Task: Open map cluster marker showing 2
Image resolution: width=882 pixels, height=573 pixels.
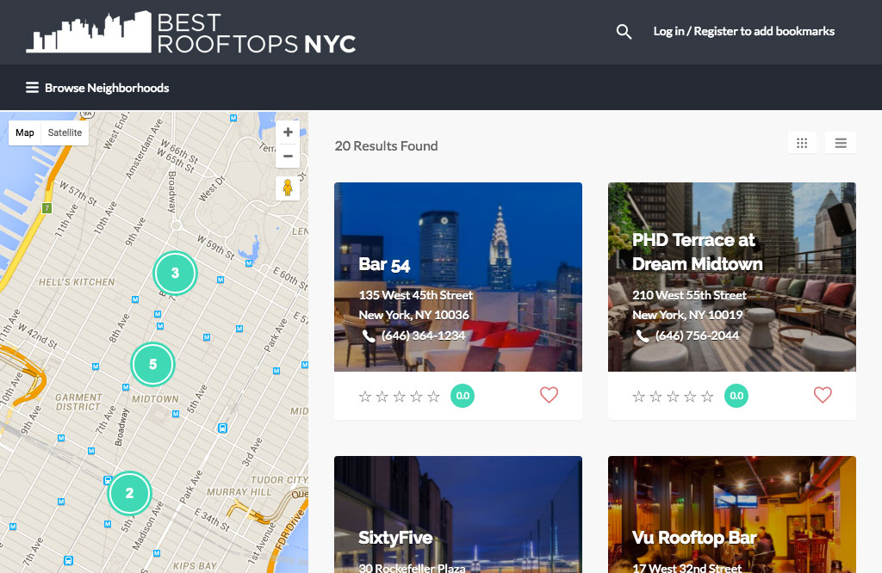Action: tap(129, 493)
